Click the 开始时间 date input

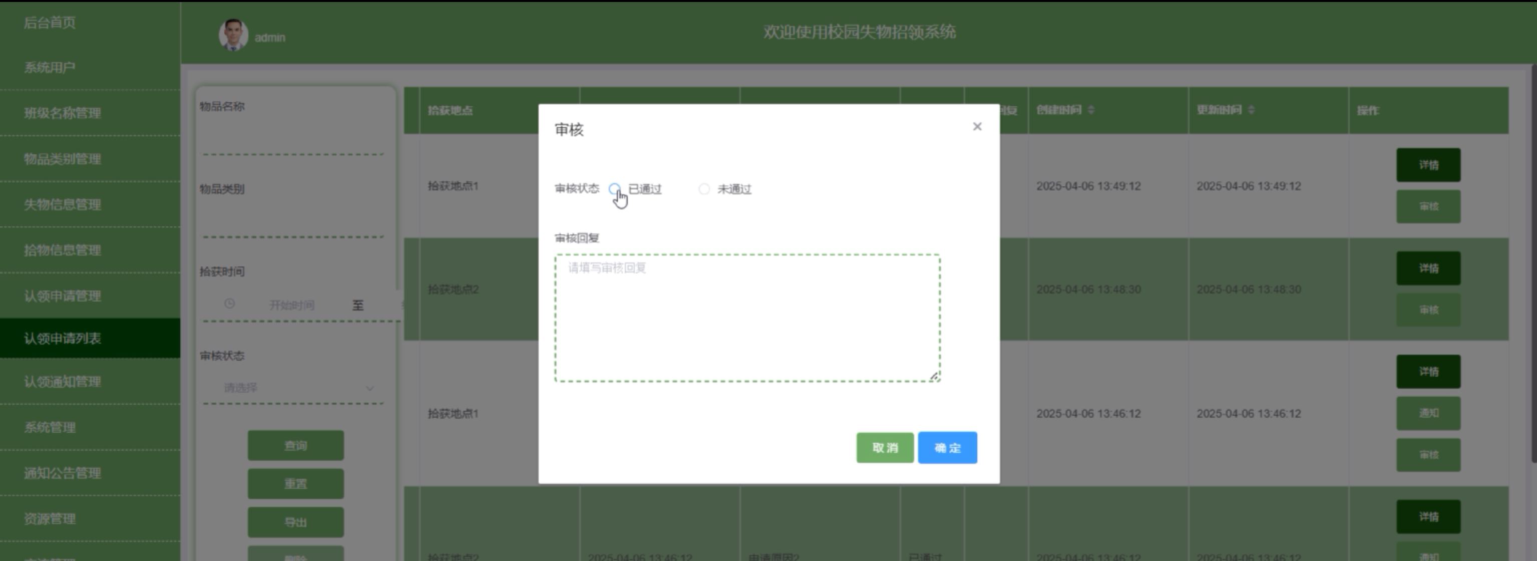coord(291,306)
